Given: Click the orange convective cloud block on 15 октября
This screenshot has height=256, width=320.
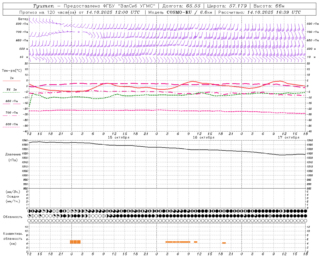Looking at the screenshot, I should click(x=75, y=242).
